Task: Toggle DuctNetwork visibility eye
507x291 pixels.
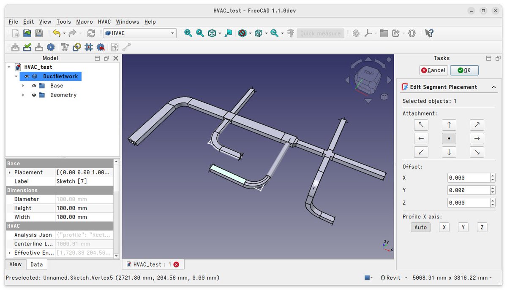Action: (x=27, y=76)
